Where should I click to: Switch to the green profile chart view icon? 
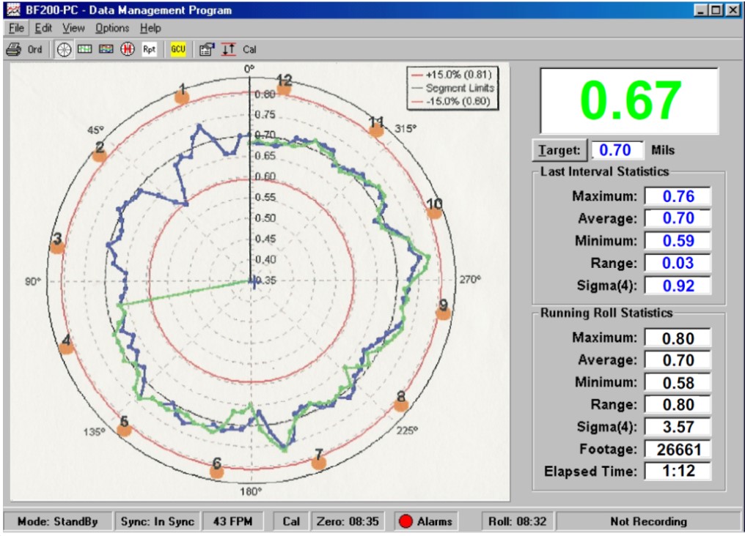[85, 50]
